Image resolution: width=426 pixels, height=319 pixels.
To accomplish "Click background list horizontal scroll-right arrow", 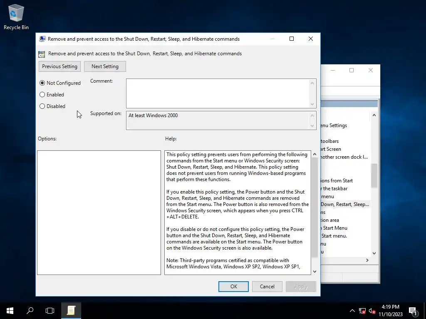I will tap(367, 260).
